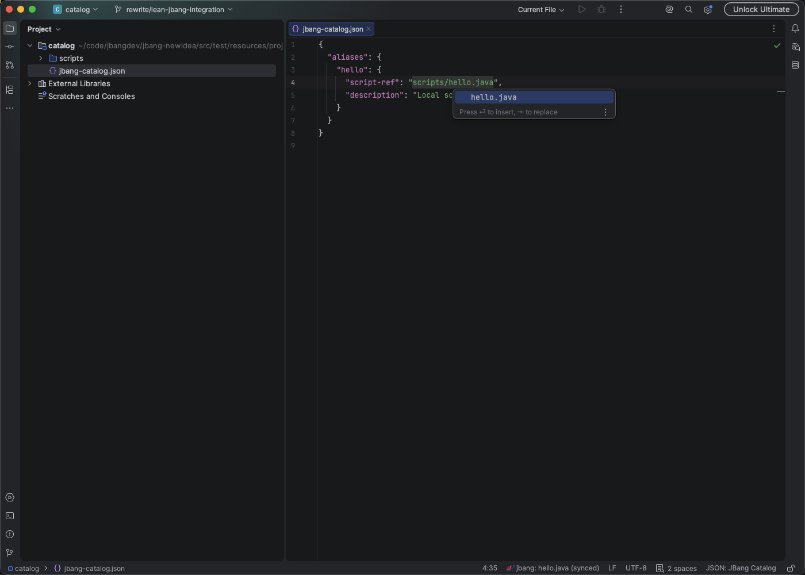Open the Project view selector dropdown
Image resolution: width=805 pixels, height=575 pixels.
click(x=44, y=29)
